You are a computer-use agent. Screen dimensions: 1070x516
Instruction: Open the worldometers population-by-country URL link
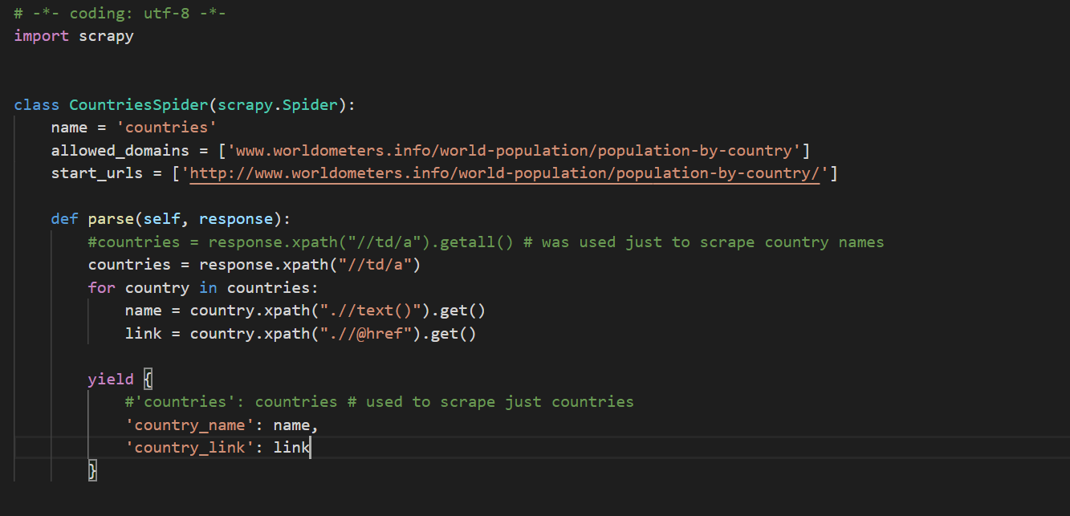[506, 172]
